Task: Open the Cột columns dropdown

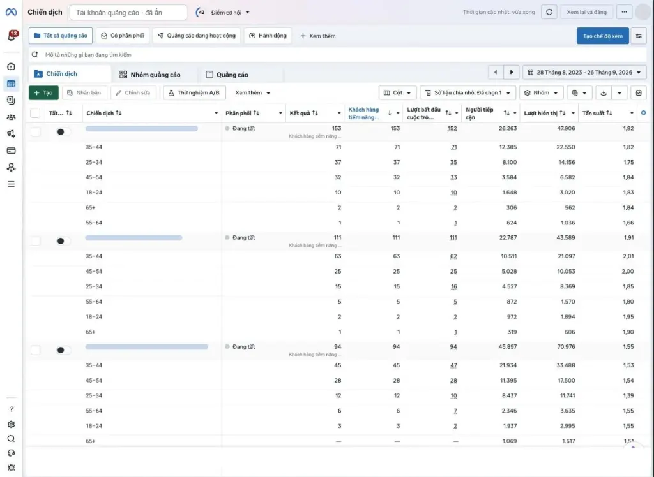Action: point(397,93)
